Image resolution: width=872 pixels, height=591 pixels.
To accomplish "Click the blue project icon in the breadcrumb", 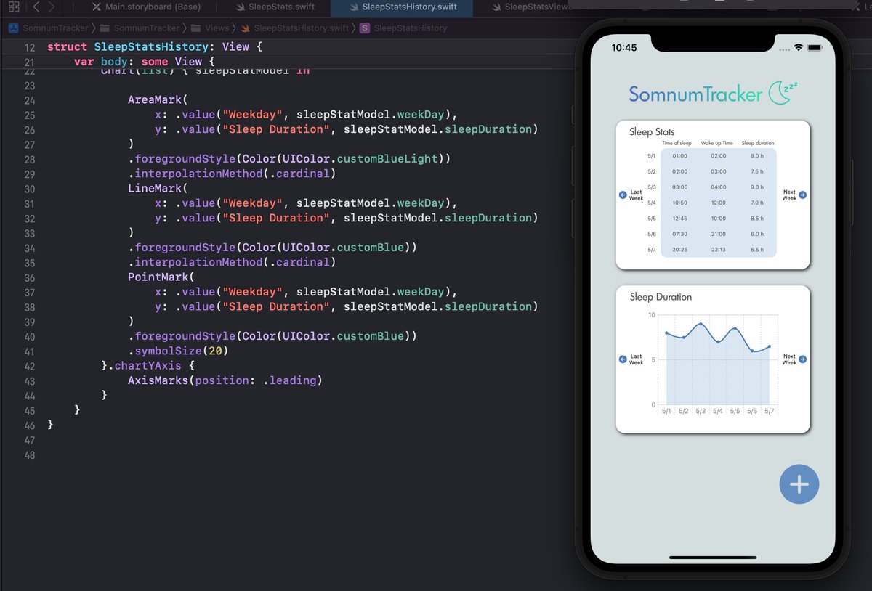I will point(14,28).
